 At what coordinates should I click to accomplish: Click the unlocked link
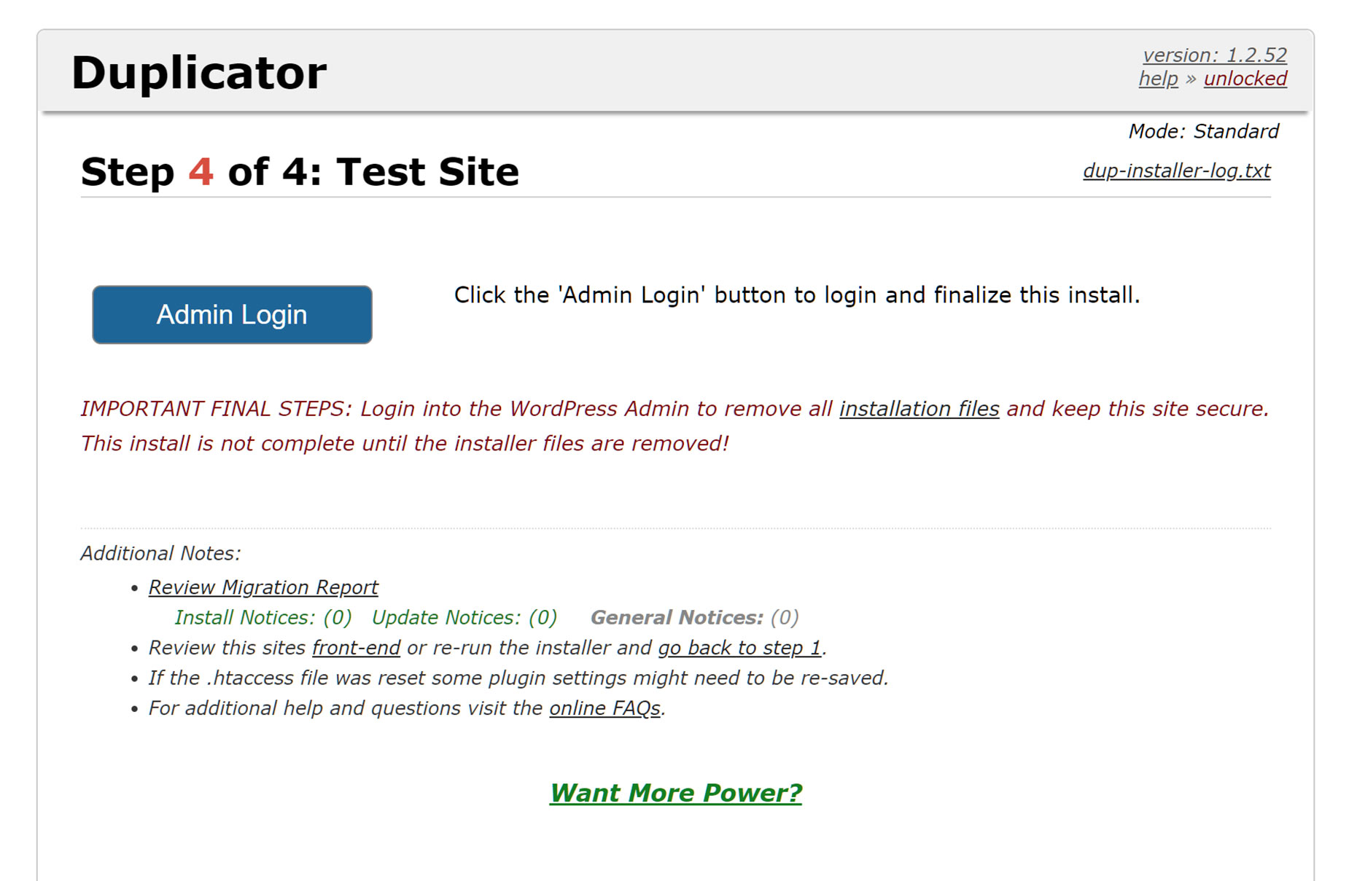[x=1246, y=78]
